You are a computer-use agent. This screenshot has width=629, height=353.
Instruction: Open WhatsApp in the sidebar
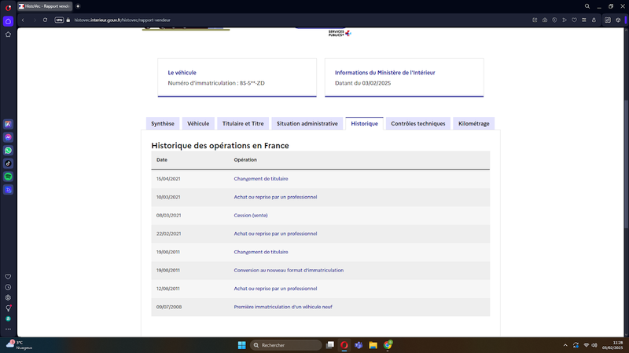coord(8,151)
